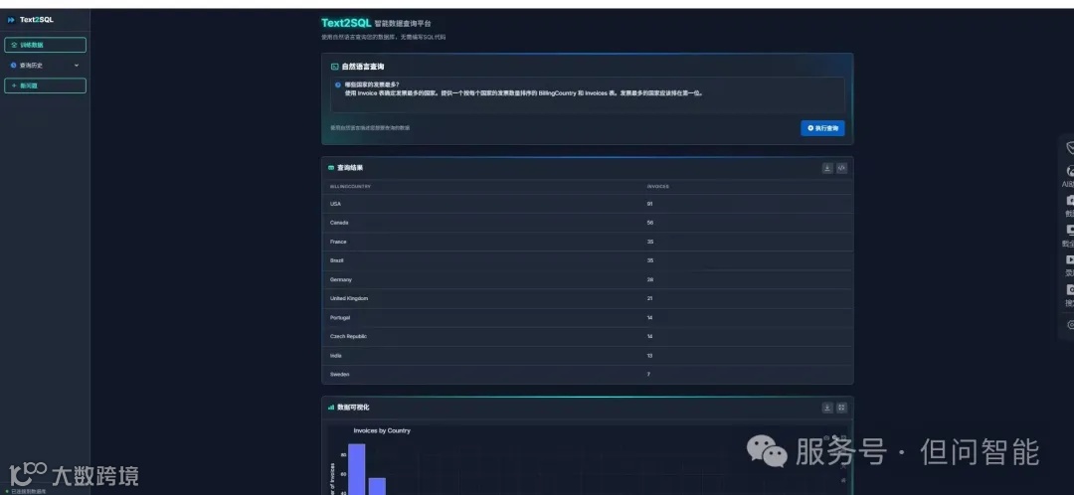Screen dimensions: 1074x495
Task: Download the data visualization chart
Action: (827, 408)
